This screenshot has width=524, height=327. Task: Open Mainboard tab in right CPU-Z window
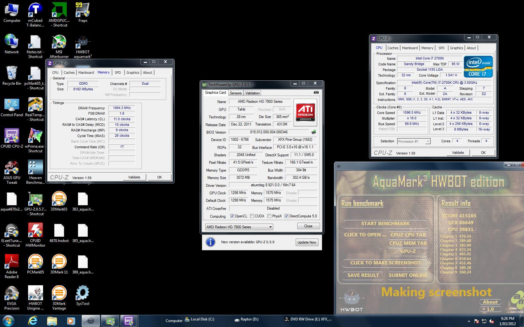[410, 48]
